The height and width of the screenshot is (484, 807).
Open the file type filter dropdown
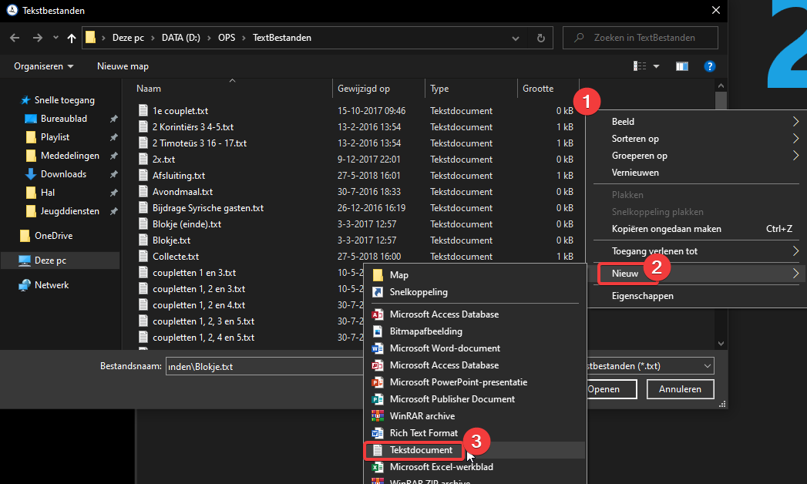point(707,366)
